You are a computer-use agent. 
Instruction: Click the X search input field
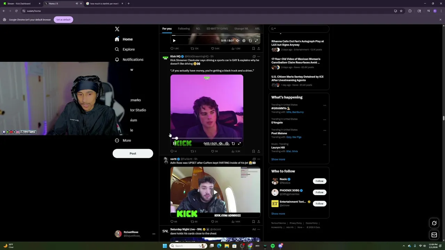299,28
